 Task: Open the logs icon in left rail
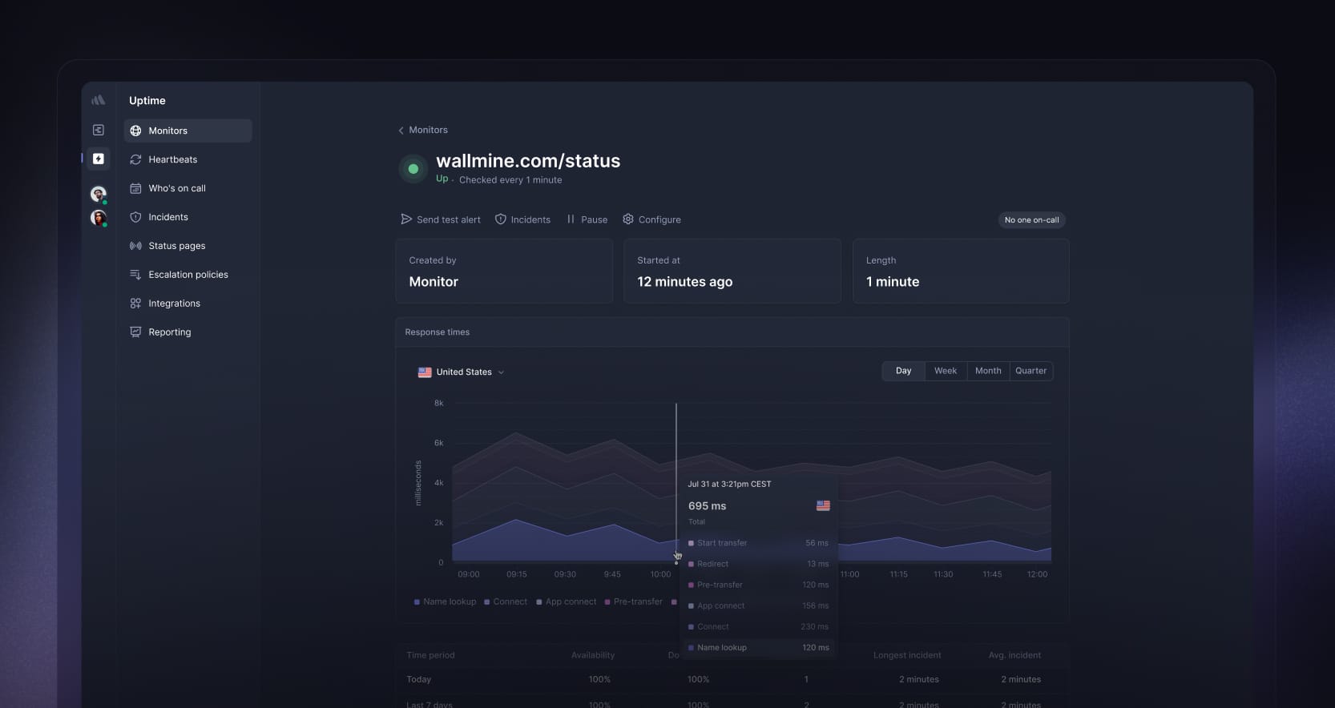(x=99, y=130)
